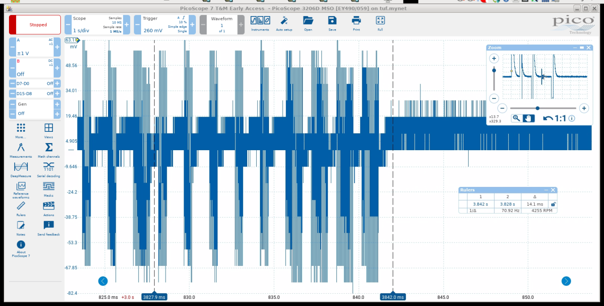Image resolution: width=604 pixels, height=306 pixels.
Task: Select the hand pan tool in Zoom panel
Action: tap(528, 118)
